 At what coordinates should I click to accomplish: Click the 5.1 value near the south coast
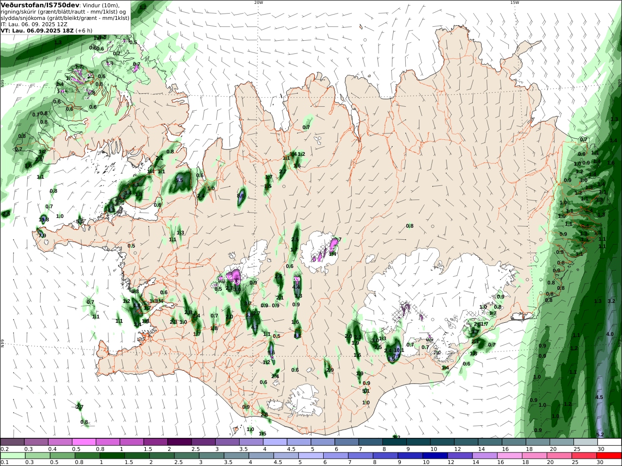click(x=366, y=391)
